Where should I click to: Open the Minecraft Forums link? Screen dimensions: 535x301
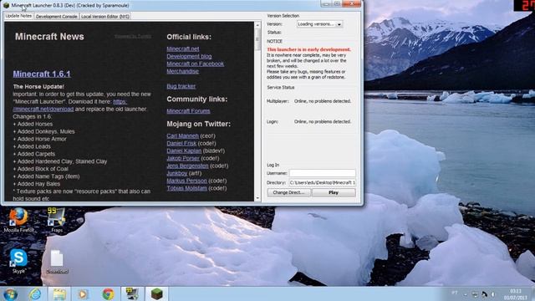(188, 111)
